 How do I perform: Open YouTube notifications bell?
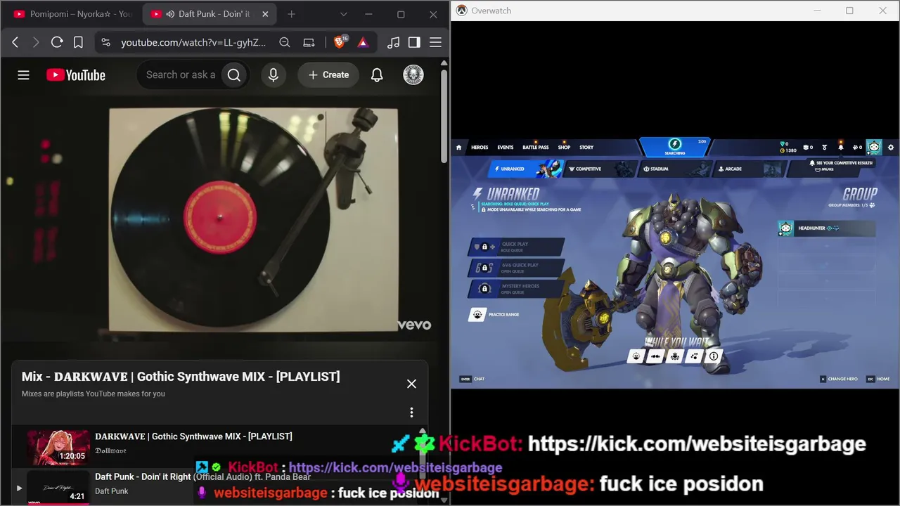click(377, 74)
